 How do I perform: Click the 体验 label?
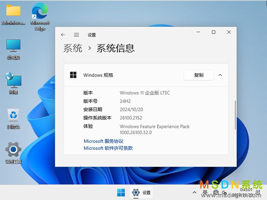88,126
